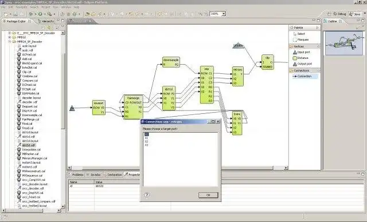The height and width of the screenshot is (222, 367).
Task: Pick the Output port palette tool
Action: pos(303,64)
